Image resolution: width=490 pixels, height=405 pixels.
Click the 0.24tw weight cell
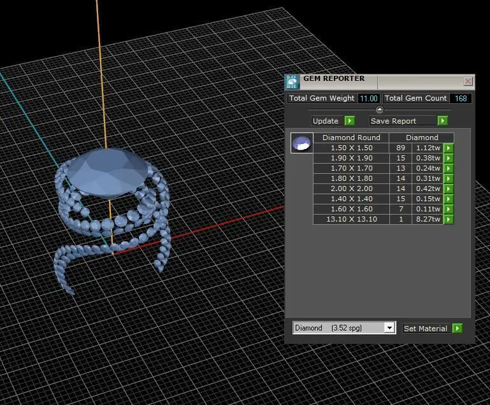point(428,168)
